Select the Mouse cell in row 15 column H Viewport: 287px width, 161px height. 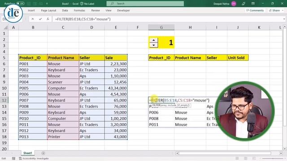190,119
